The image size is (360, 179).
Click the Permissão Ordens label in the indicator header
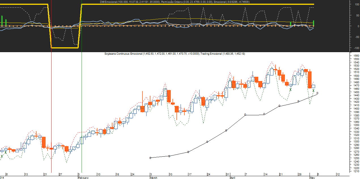[172, 2]
